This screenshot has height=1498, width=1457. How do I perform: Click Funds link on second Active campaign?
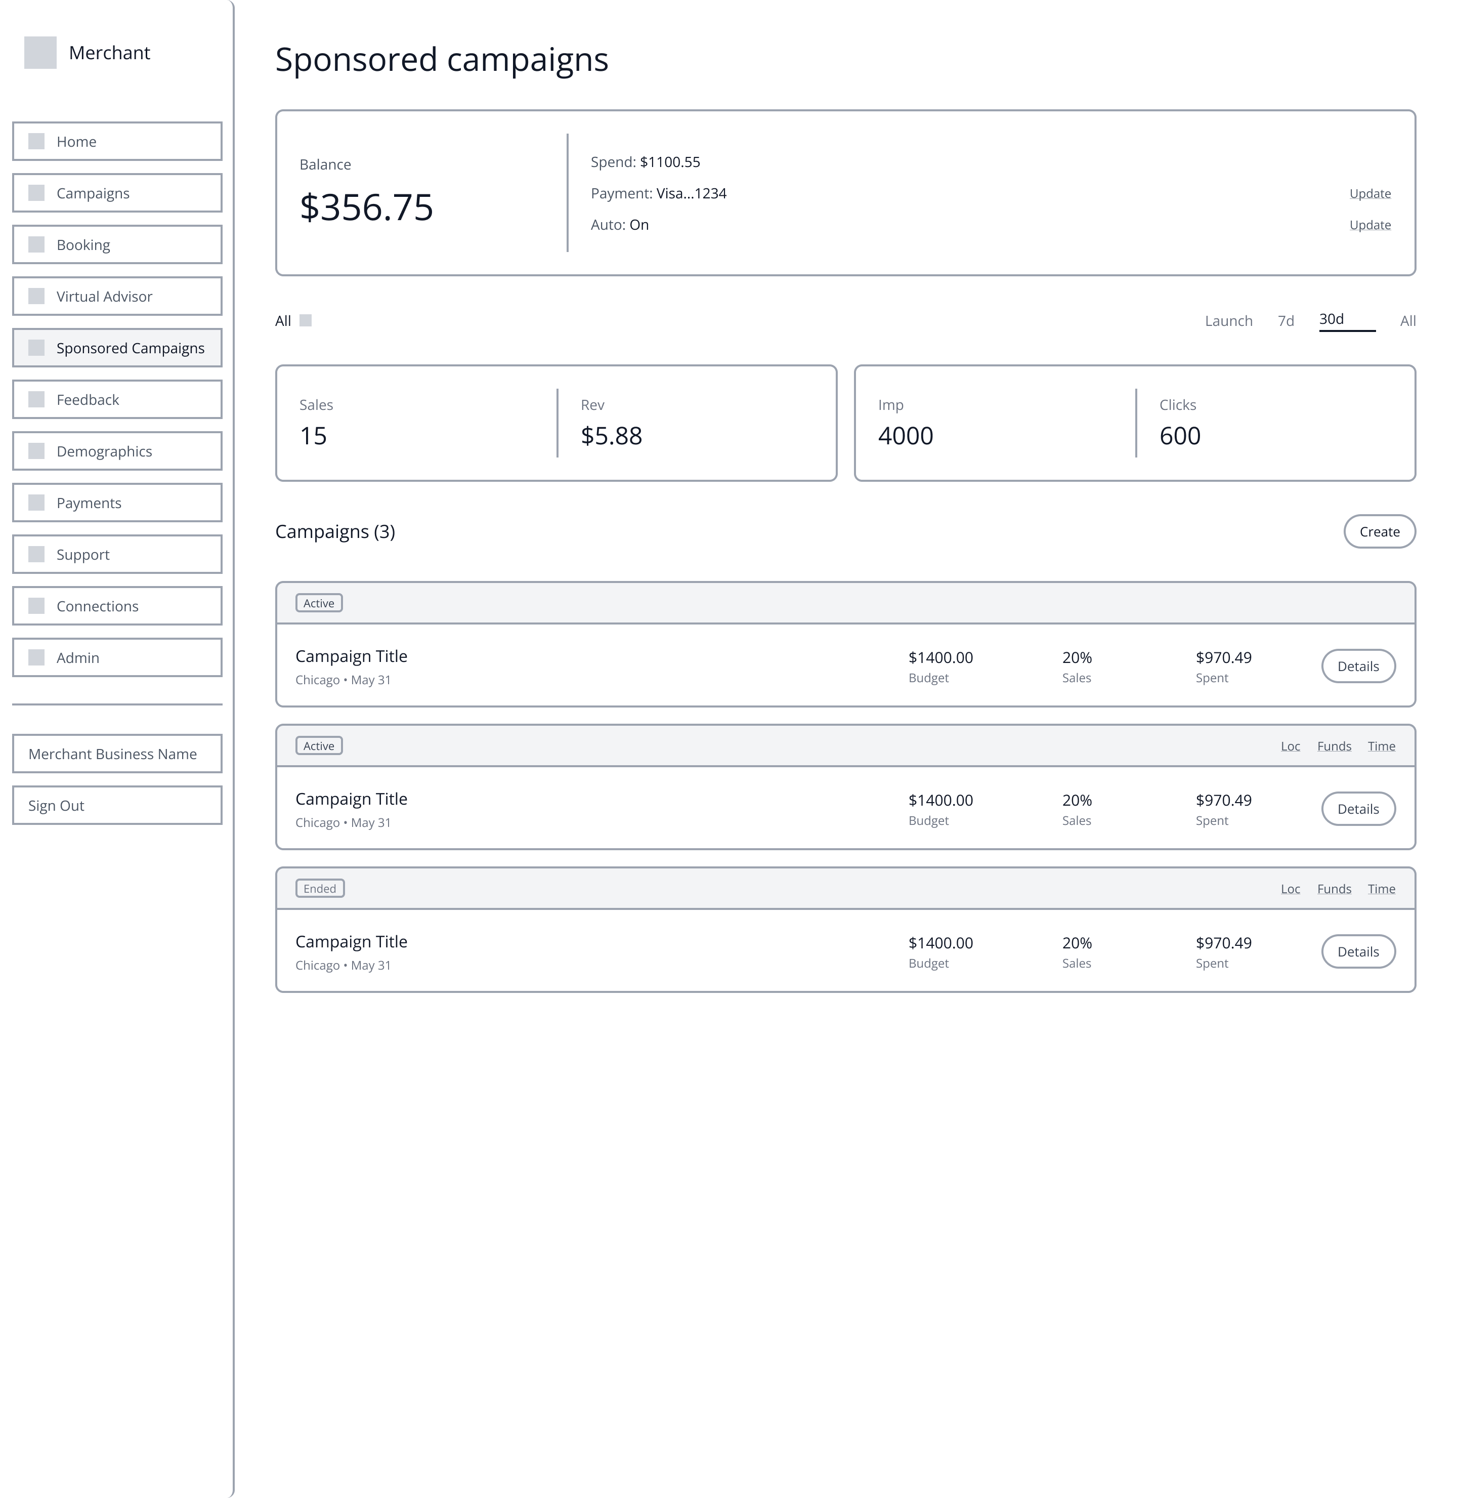click(x=1334, y=746)
